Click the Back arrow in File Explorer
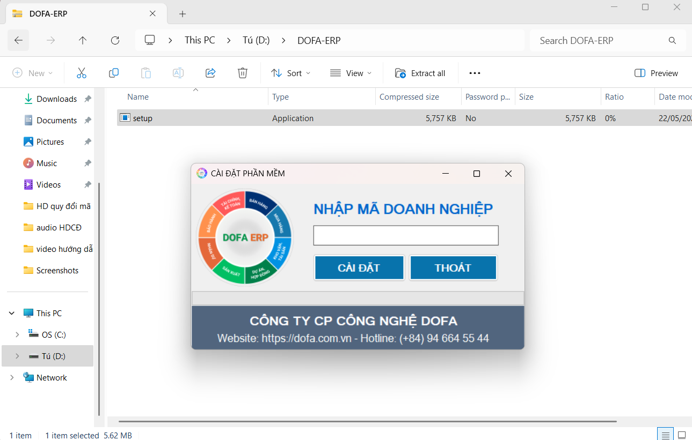 pyautogui.click(x=18, y=40)
